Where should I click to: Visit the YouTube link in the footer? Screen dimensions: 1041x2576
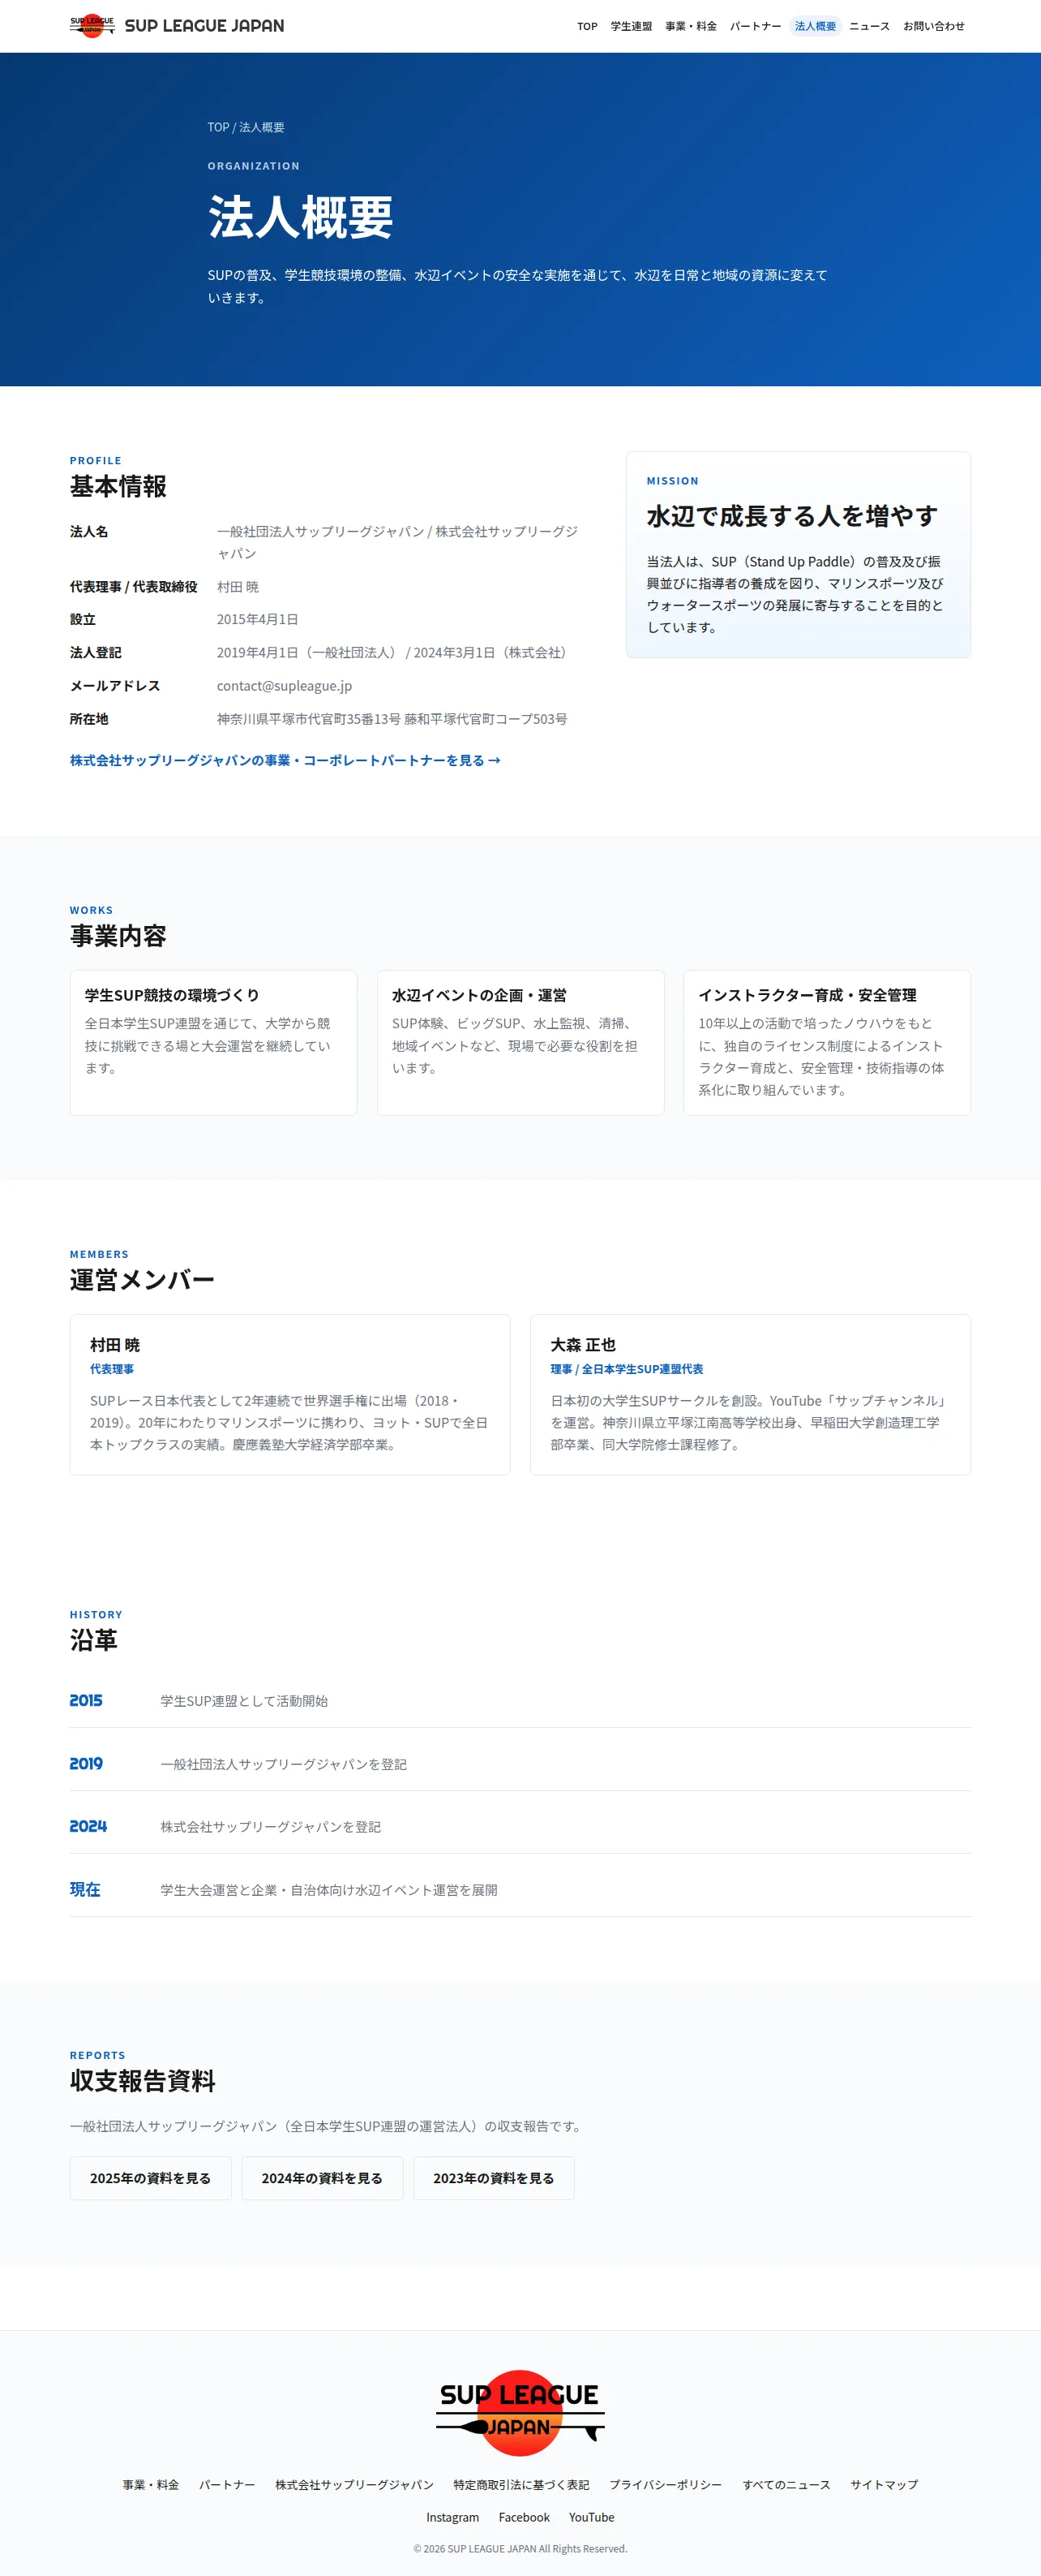coord(591,2517)
